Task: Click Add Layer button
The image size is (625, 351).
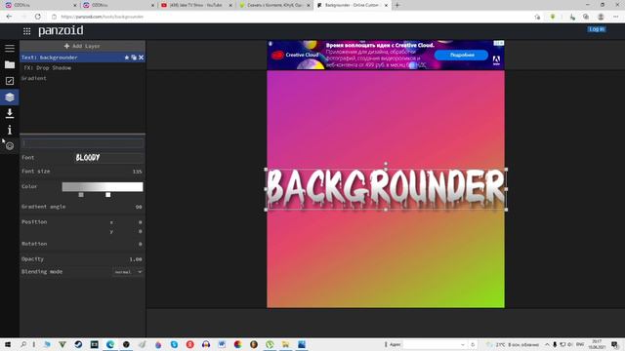Action: click(82, 46)
